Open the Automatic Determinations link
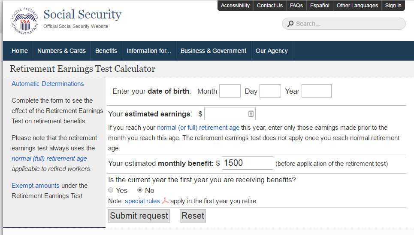414x235 pixels. pyautogui.click(x=48, y=84)
